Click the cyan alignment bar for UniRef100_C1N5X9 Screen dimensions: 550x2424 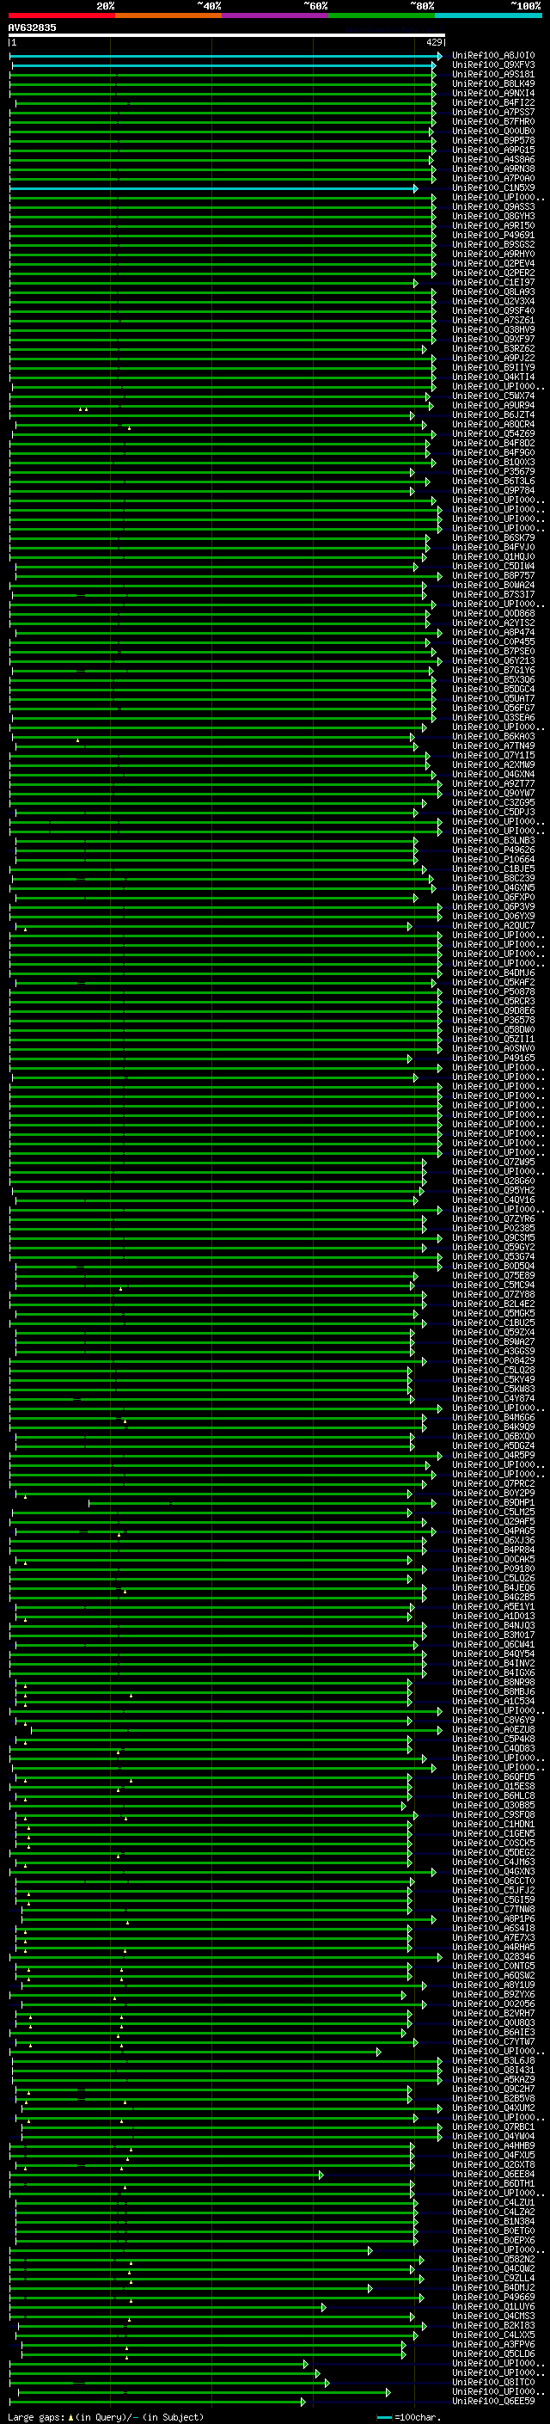click(x=213, y=188)
